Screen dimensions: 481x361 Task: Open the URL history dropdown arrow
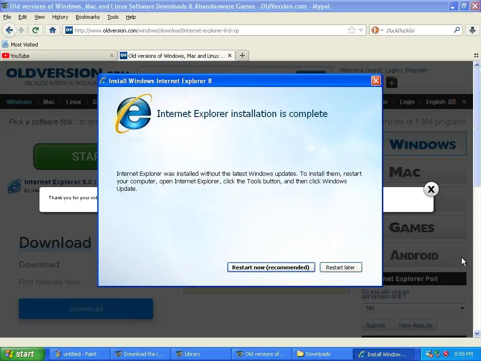coord(361,31)
